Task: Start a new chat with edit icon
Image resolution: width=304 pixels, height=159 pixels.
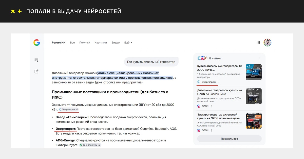Action: coord(36,71)
